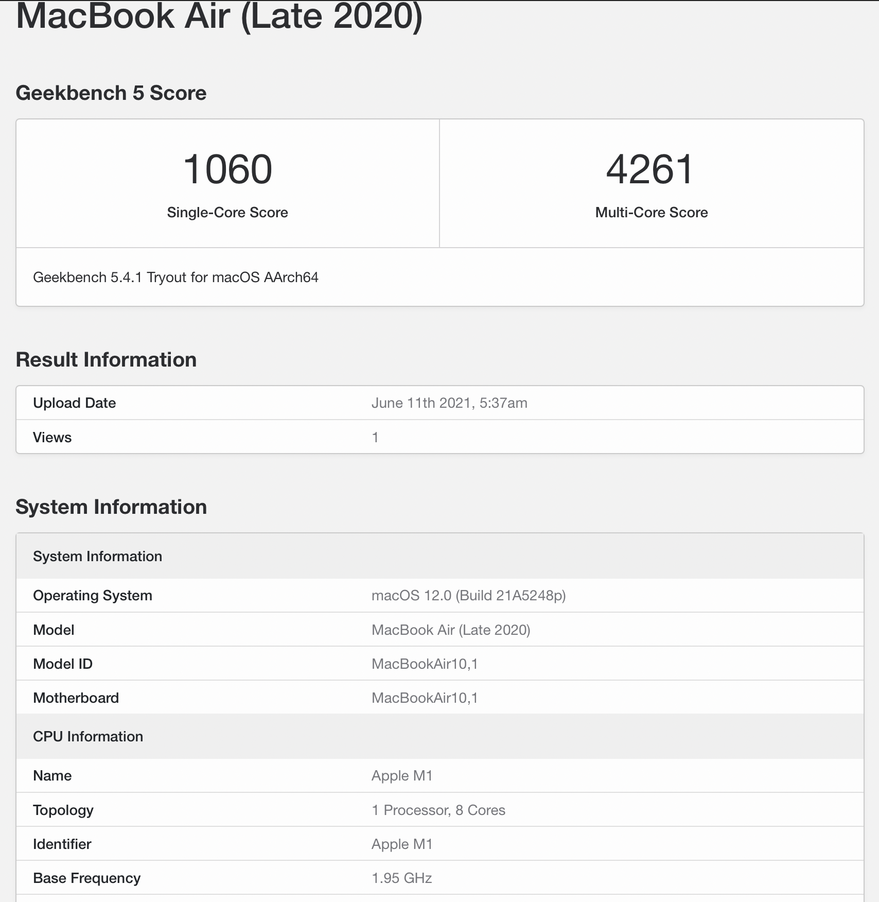The image size is (879, 902).
Task: Select the 1060 single-core score number
Action: (x=227, y=169)
